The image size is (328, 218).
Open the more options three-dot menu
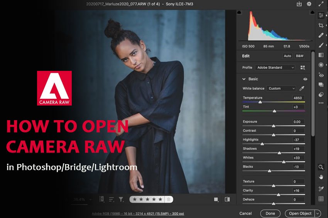[321, 103]
